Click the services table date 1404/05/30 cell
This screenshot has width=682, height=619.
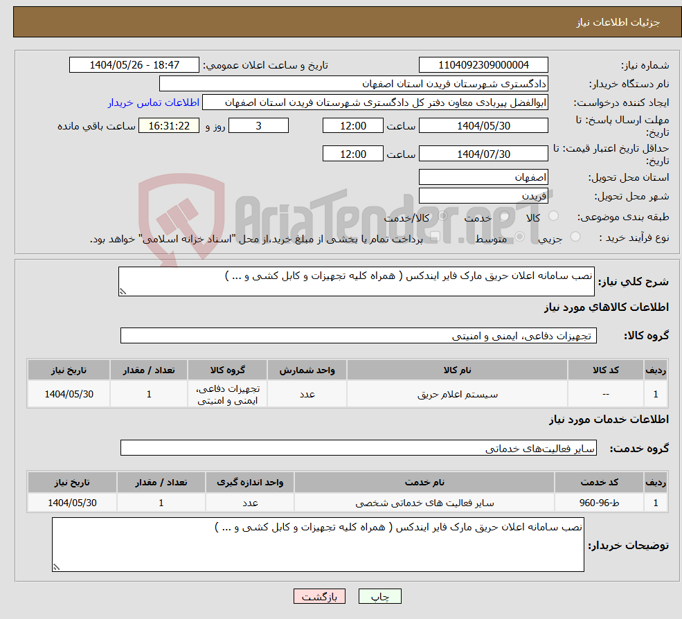[x=72, y=503]
